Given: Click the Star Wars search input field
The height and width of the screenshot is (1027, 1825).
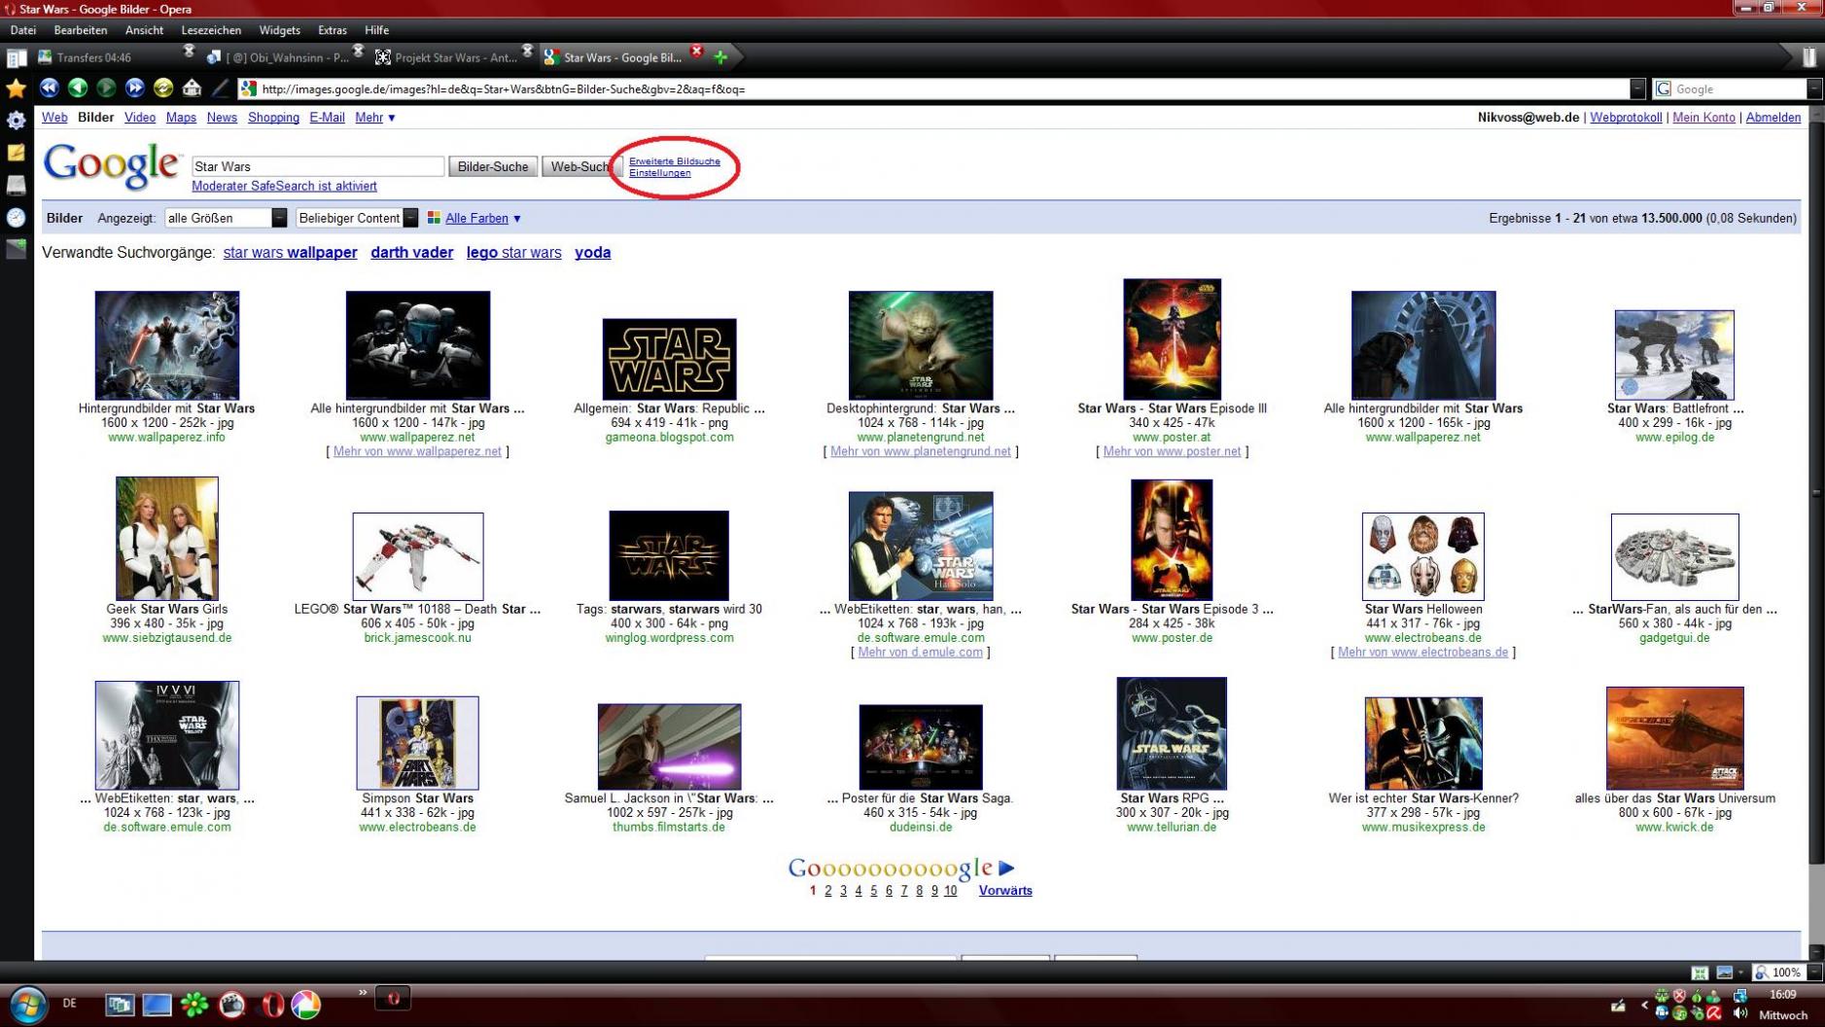Looking at the screenshot, I should point(318,166).
